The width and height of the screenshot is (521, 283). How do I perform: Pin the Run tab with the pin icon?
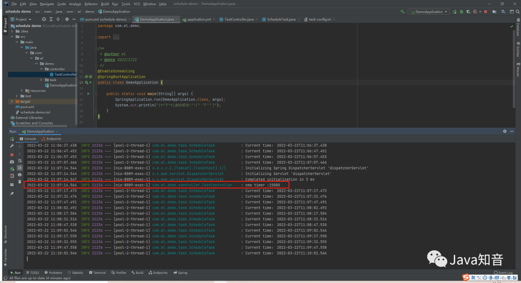pos(12,193)
